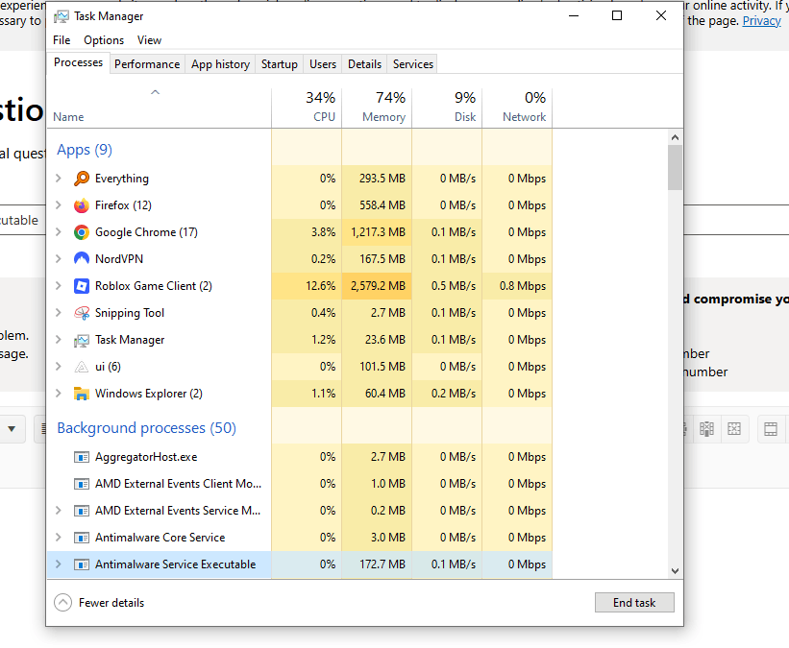Expand the NordVPN process group
This screenshot has width=789, height=648.
click(x=59, y=259)
